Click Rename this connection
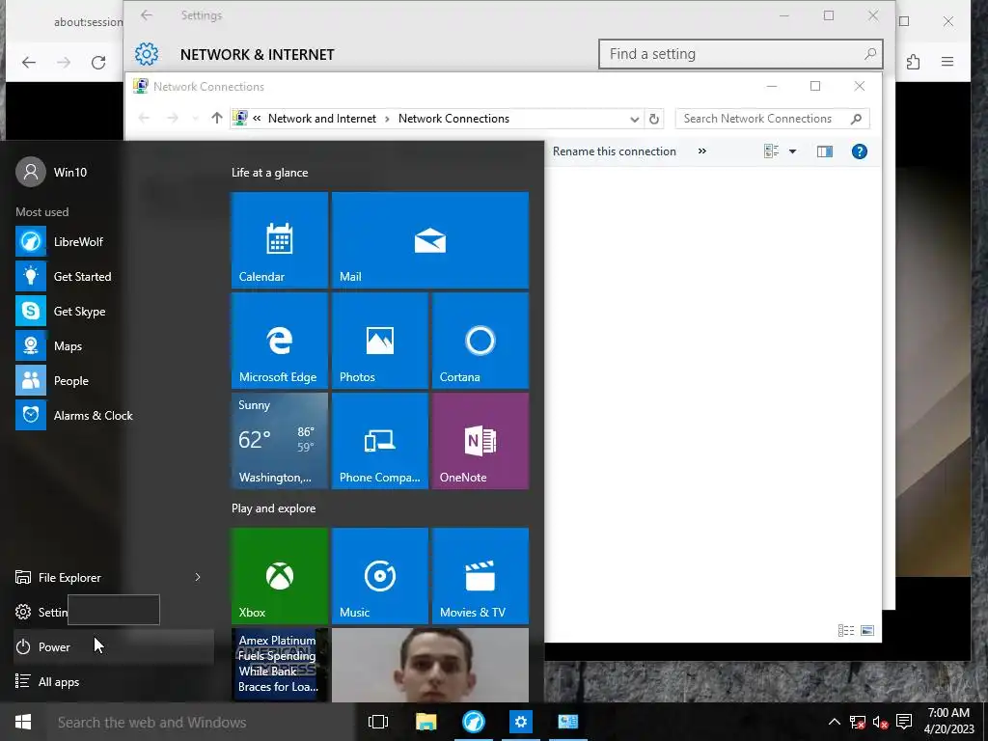 coord(615,151)
